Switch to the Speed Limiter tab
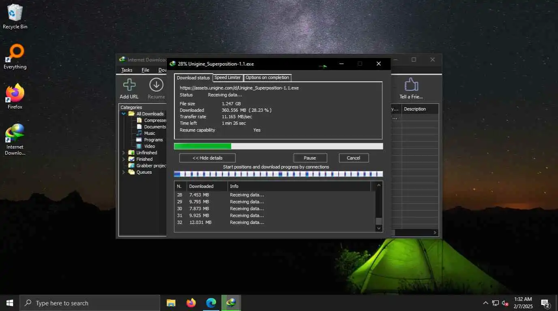Screen dimensions: 558x311 (227, 77)
